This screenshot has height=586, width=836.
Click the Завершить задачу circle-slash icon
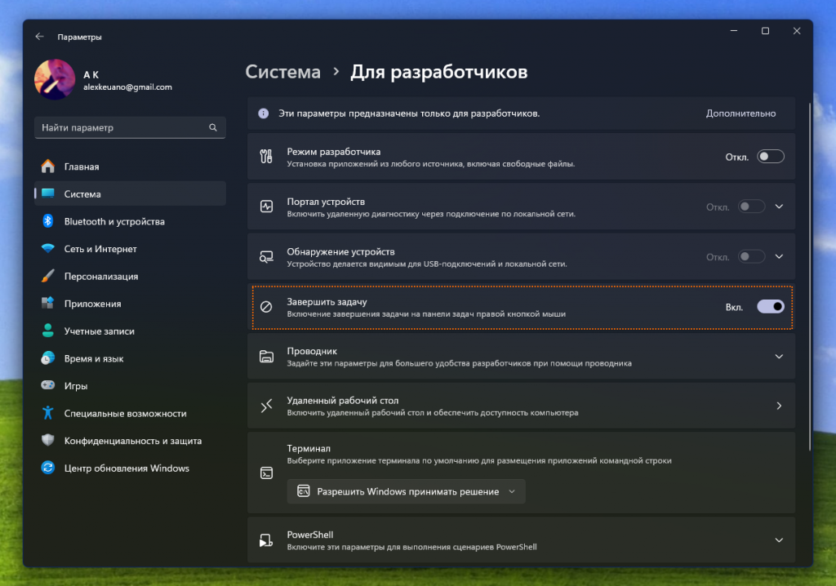266,307
